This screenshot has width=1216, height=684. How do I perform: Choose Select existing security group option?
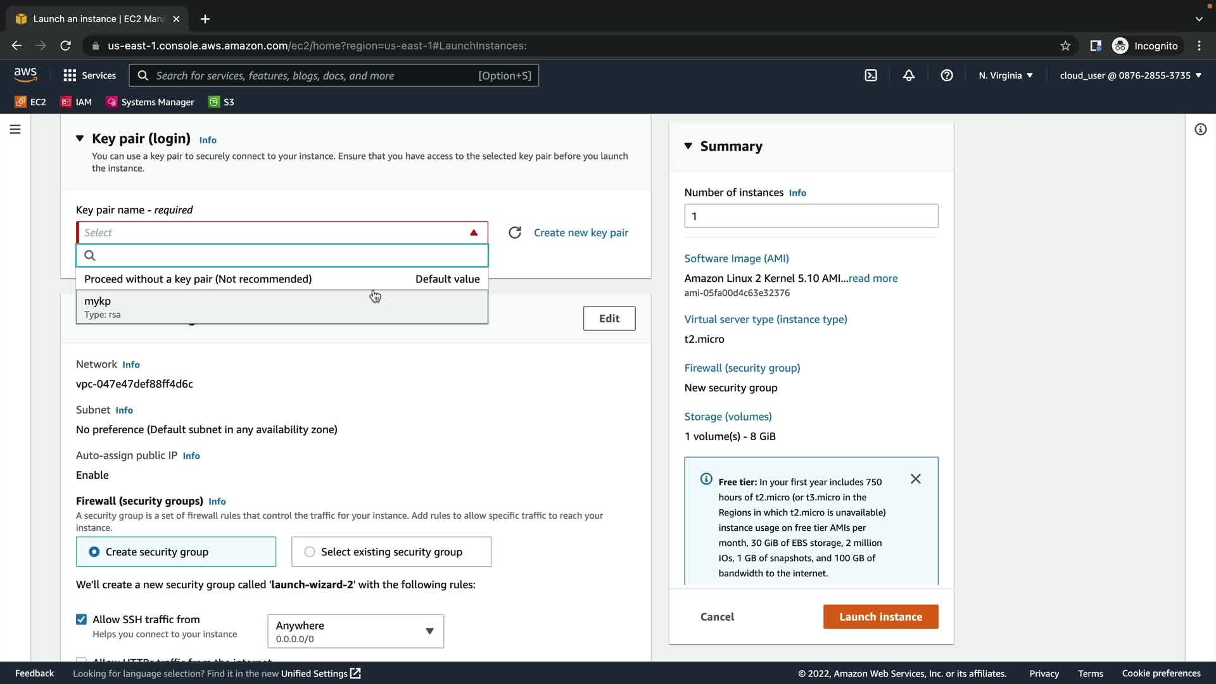click(310, 552)
